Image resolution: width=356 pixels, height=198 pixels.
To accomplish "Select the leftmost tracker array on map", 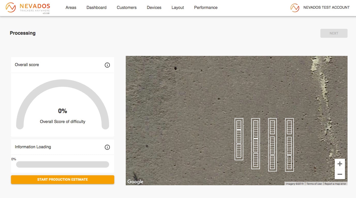I will (x=239, y=139).
